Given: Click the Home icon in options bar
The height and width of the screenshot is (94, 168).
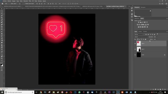Looking at the screenshot, I should point(2,4).
